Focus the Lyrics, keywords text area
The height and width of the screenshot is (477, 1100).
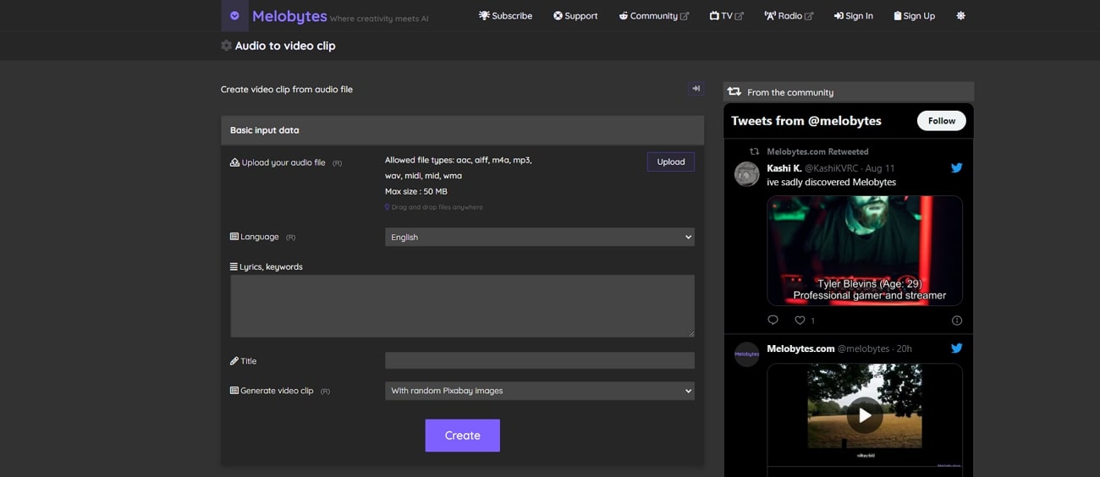pyautogui.click(x=463, y=306)
